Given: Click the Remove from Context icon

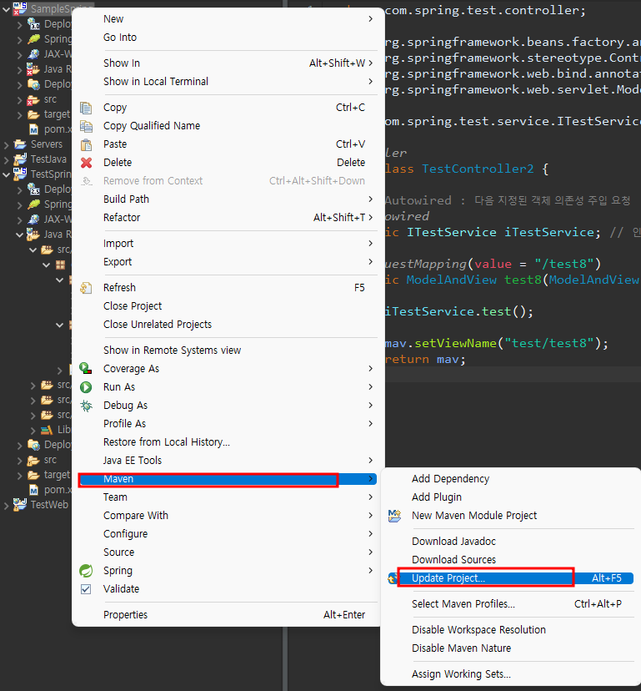Looking at the screenshot, I should click(x=87, y=181).
